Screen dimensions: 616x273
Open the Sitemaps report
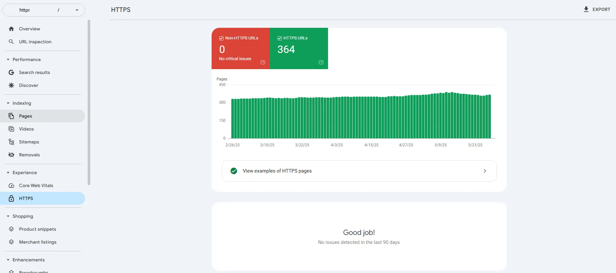coord(42,142)
